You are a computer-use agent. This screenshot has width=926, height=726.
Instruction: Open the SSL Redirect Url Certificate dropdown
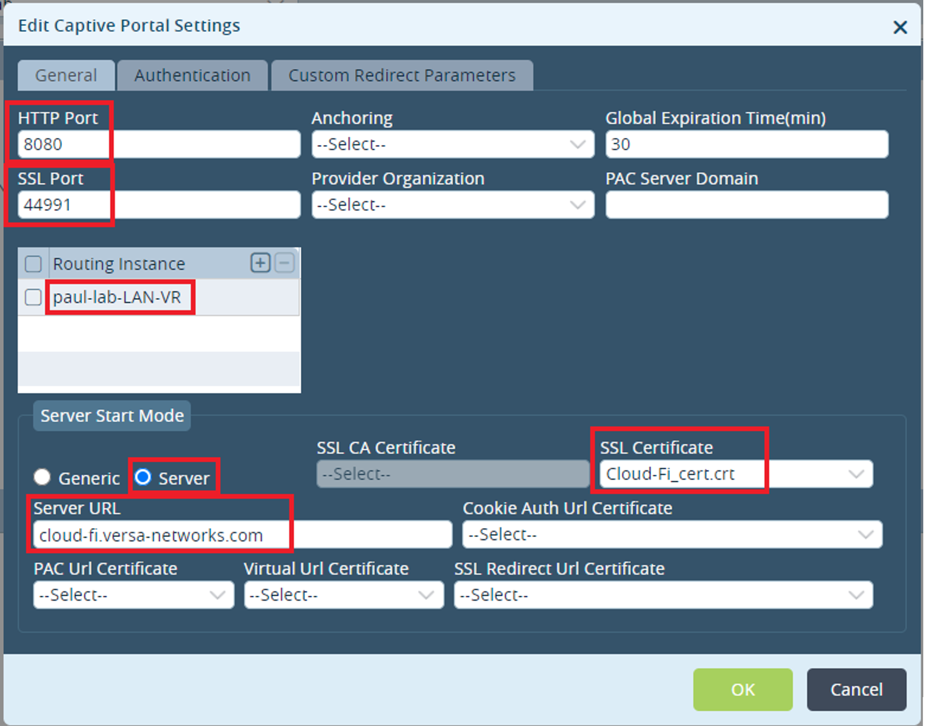[858, 595]
